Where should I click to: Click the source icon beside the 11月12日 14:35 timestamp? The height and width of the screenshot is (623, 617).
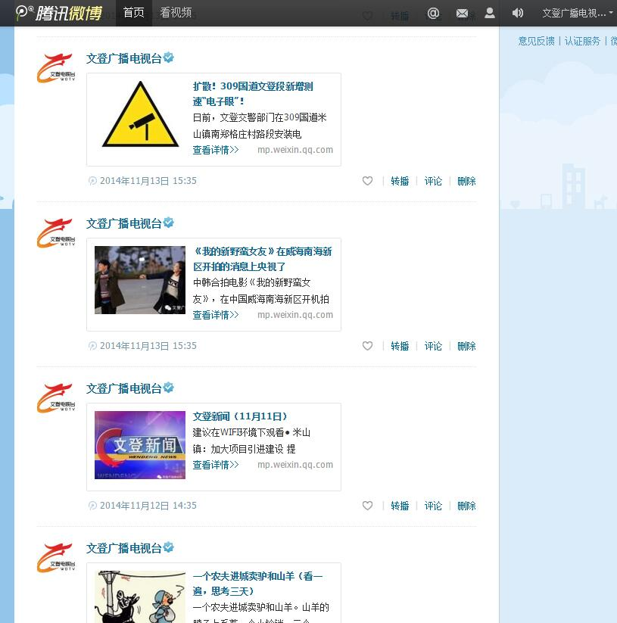tap(92, 506)
